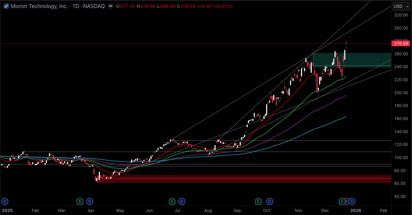
Task: Click the 276.59 price label on the price scale
Action: pyautogui.click(x=401, y=44)
